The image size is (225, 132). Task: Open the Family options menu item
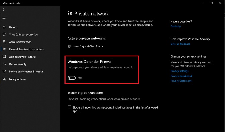[x=17, y=79]
